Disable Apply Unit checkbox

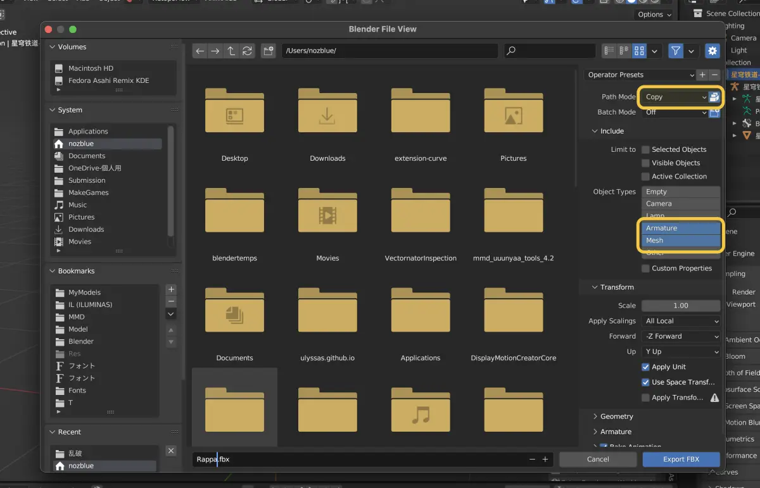click(645, 367)
